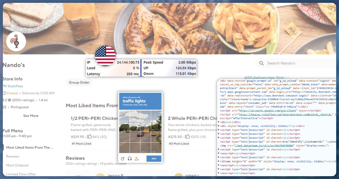Go to Limited Time Offer section
The height and width of the screenshot is (179, 339).
[x=21, y=174]
